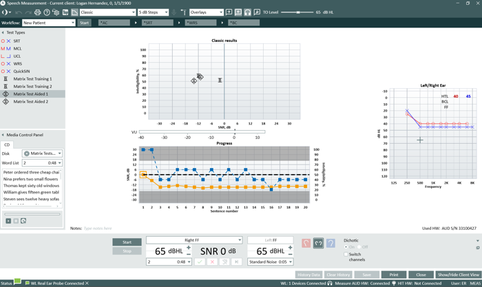Toggle the headphones monitor icon

(247, 12)
